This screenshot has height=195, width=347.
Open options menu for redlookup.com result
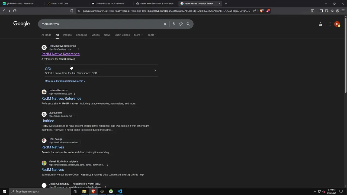click(81, 142)
